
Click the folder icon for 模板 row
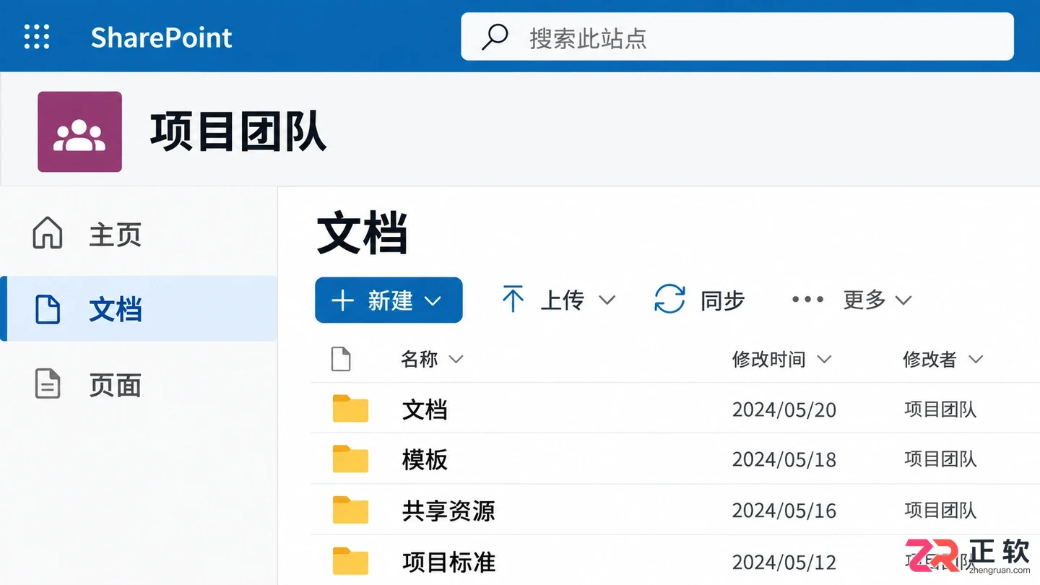(x=350, y=459)
